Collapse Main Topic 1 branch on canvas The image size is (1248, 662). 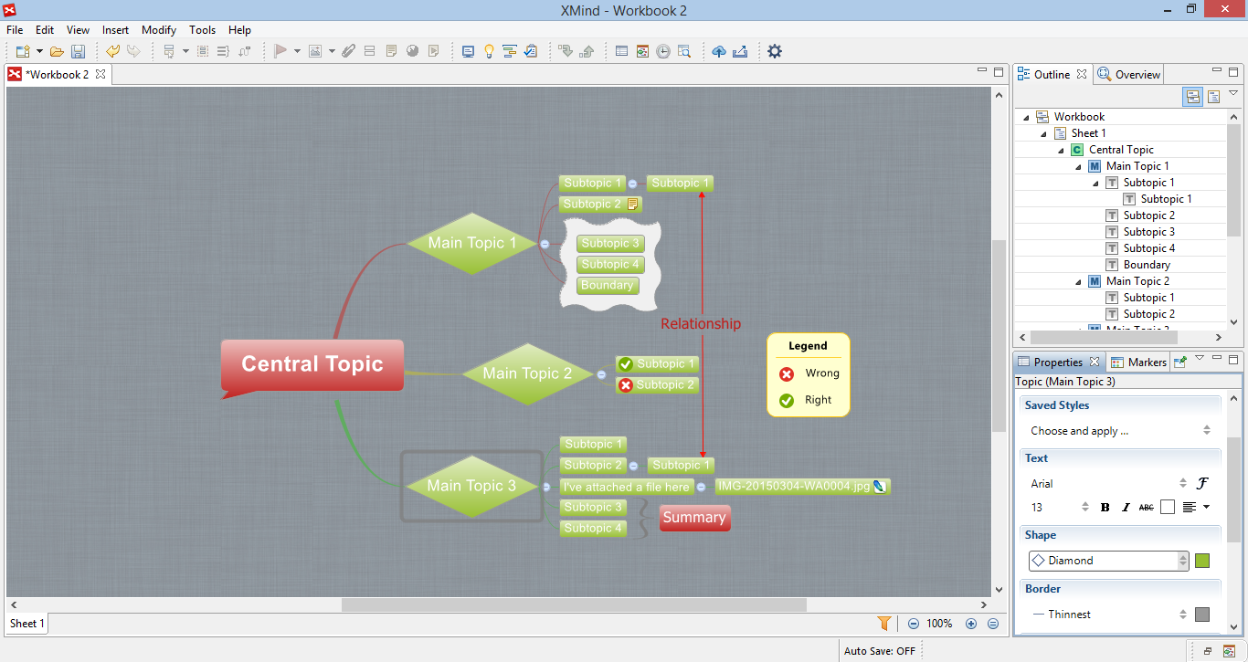(545, 244)
